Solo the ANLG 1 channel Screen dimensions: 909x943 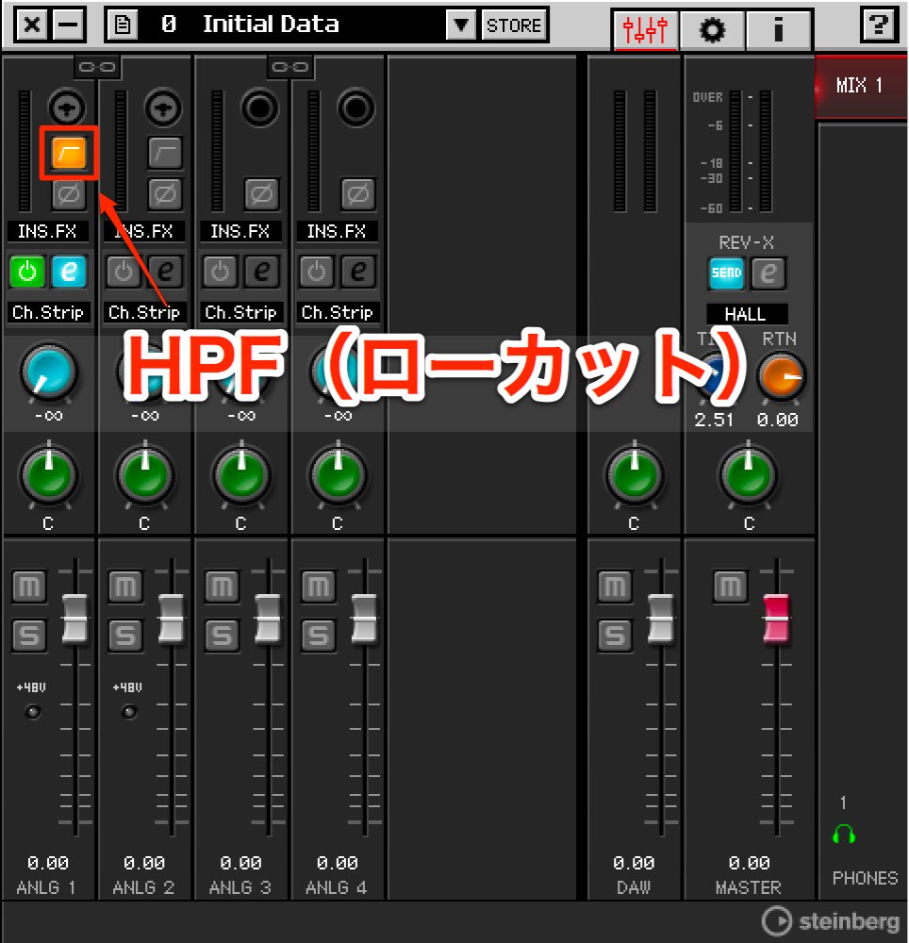pos(29,635)
